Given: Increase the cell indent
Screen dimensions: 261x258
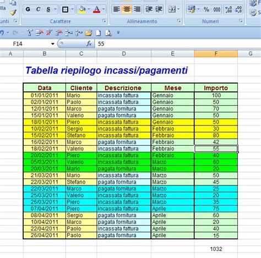Looking at the screenshot, I should 159,9.
